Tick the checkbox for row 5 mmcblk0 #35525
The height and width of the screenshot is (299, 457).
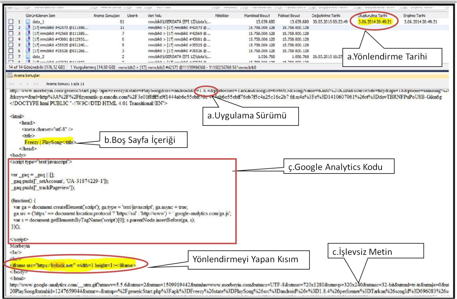tap(11, 45)
